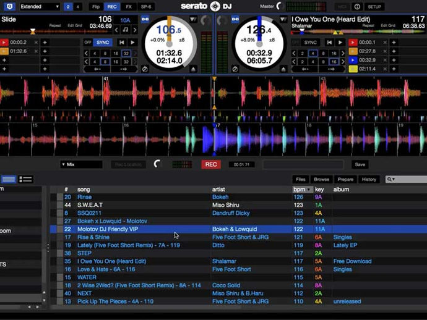Switch to 4 deck layout
The image size is (427, 320).
coord(77,7)
